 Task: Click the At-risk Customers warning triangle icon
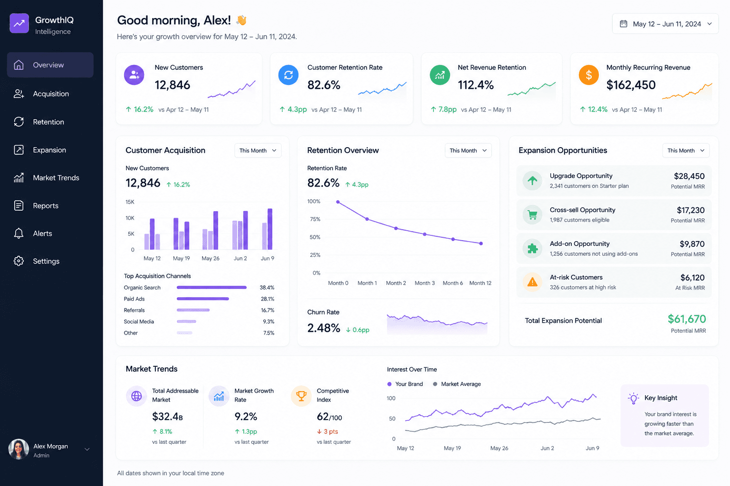coord(532,282)
